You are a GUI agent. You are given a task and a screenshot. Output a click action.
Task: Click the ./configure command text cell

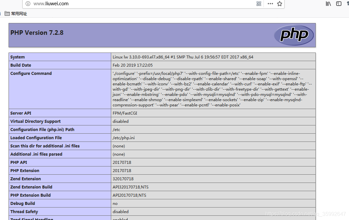pos(213,89)
